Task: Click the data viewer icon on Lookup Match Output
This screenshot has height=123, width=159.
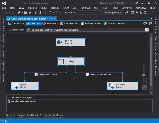Action: click(36, 75)
